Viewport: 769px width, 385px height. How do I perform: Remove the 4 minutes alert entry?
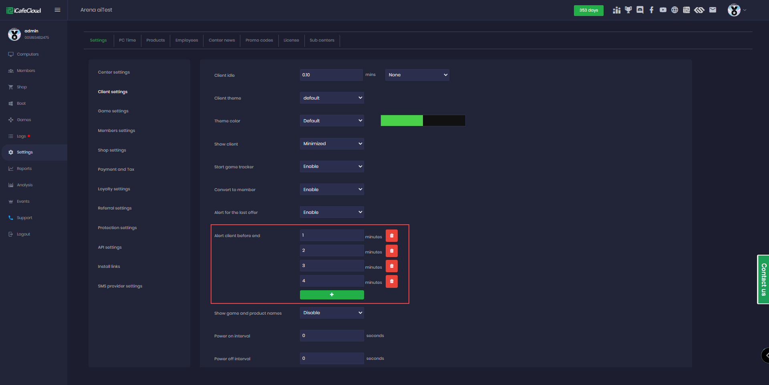coord(392,281)
